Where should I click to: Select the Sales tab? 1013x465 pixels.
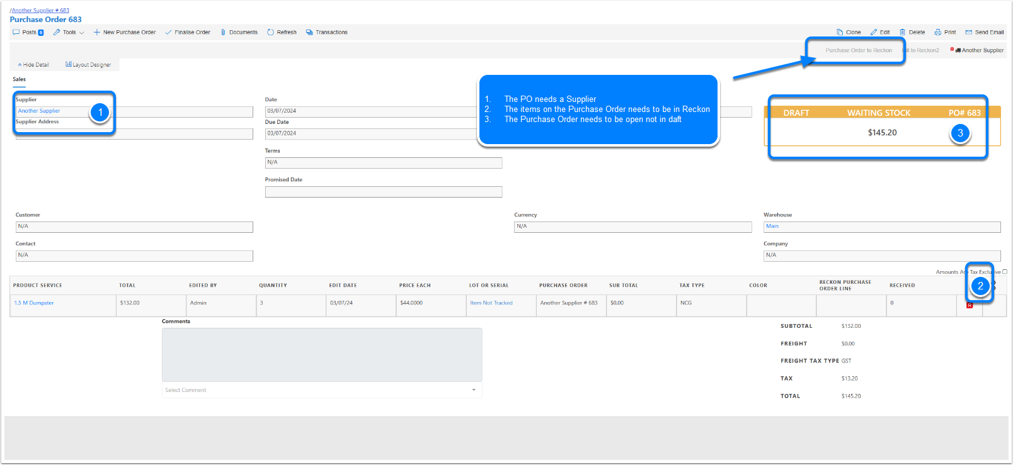[20, 79]
